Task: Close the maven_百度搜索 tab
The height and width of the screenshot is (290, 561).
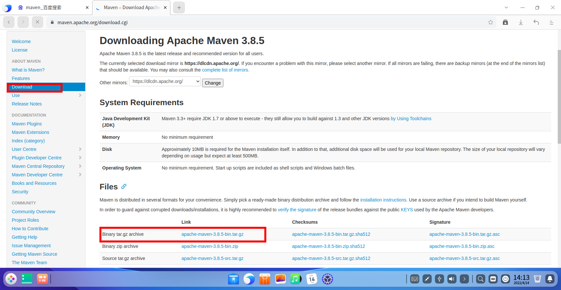Action: (x=87, y=8)
